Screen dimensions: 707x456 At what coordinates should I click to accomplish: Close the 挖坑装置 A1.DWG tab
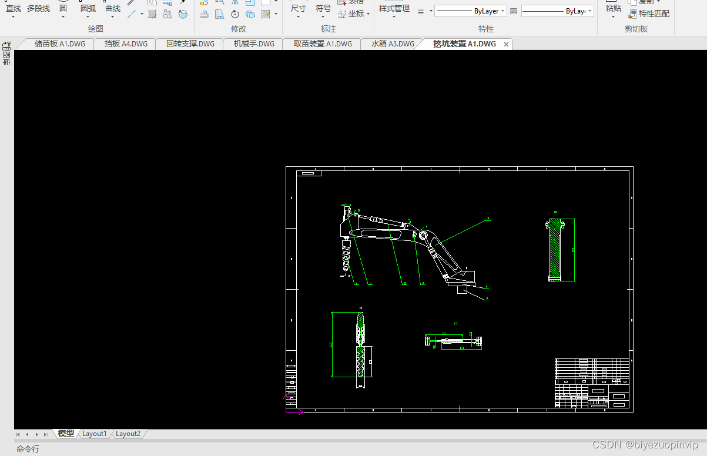click(x=507, y=44)
